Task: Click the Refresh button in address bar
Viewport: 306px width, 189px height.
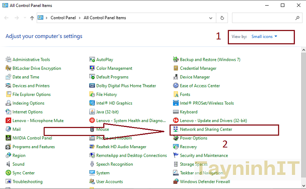Action: (x=222, y=18)
